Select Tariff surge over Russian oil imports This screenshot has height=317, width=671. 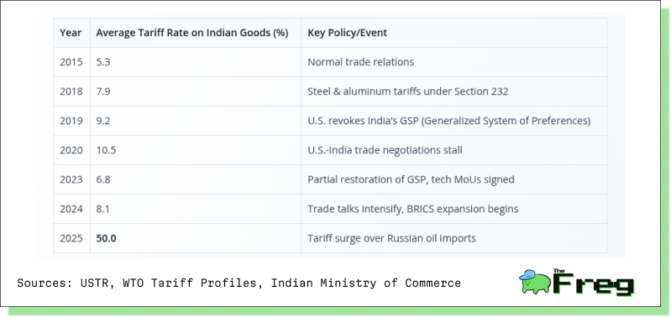(391, 238)
